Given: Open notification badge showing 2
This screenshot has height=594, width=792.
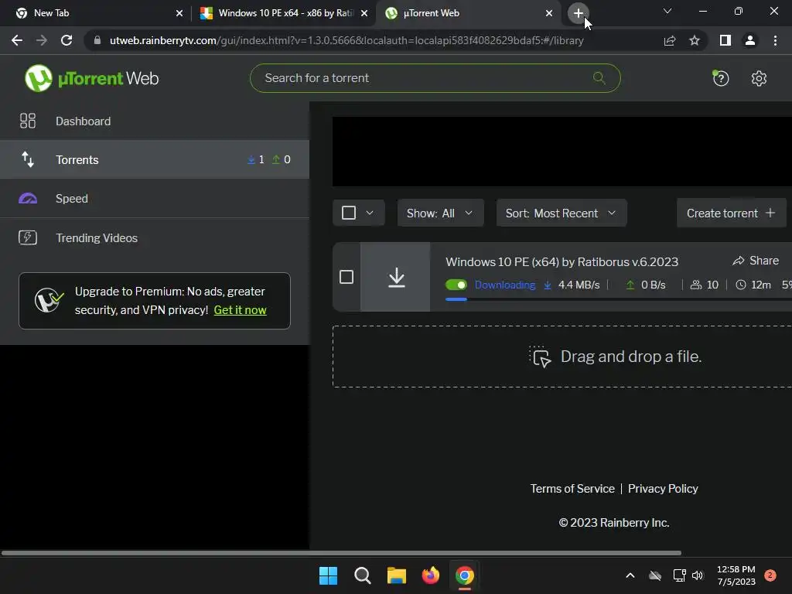Looking at the screenshot, I should [x=770, y=575].
